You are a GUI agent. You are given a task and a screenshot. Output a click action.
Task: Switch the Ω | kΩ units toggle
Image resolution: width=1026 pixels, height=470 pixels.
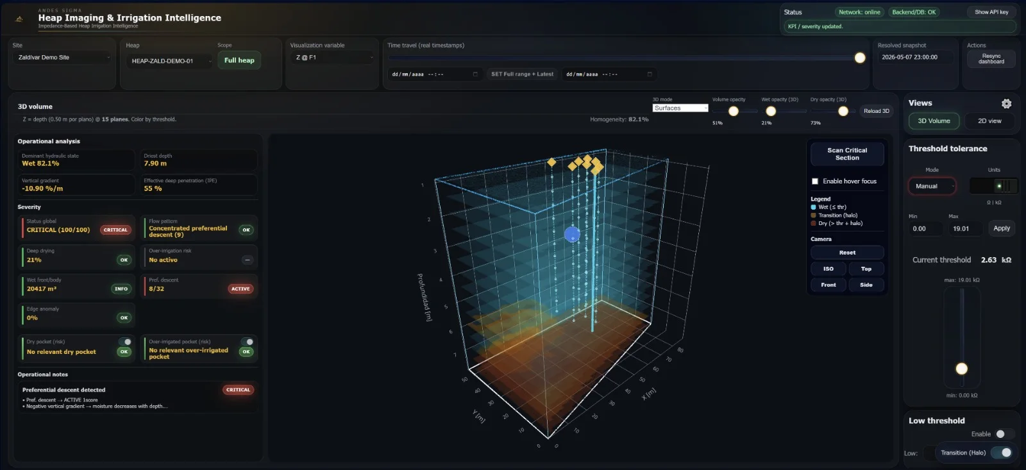[994, 186]
